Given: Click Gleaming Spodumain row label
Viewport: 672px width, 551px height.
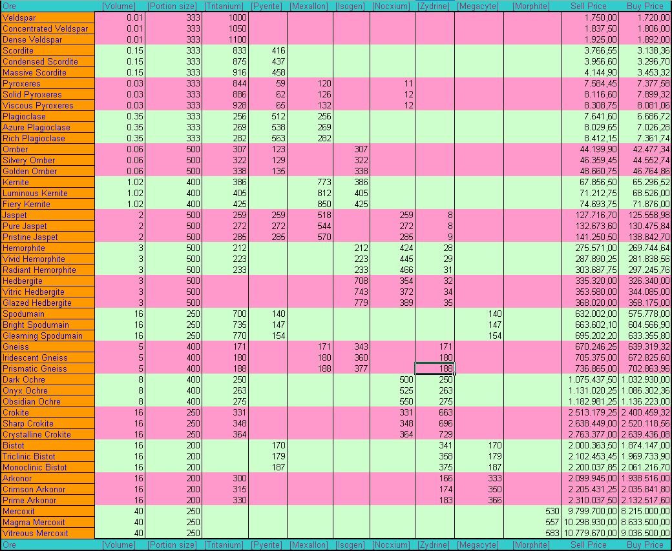Looking at the screenshot, I should (x=47, y=336).
